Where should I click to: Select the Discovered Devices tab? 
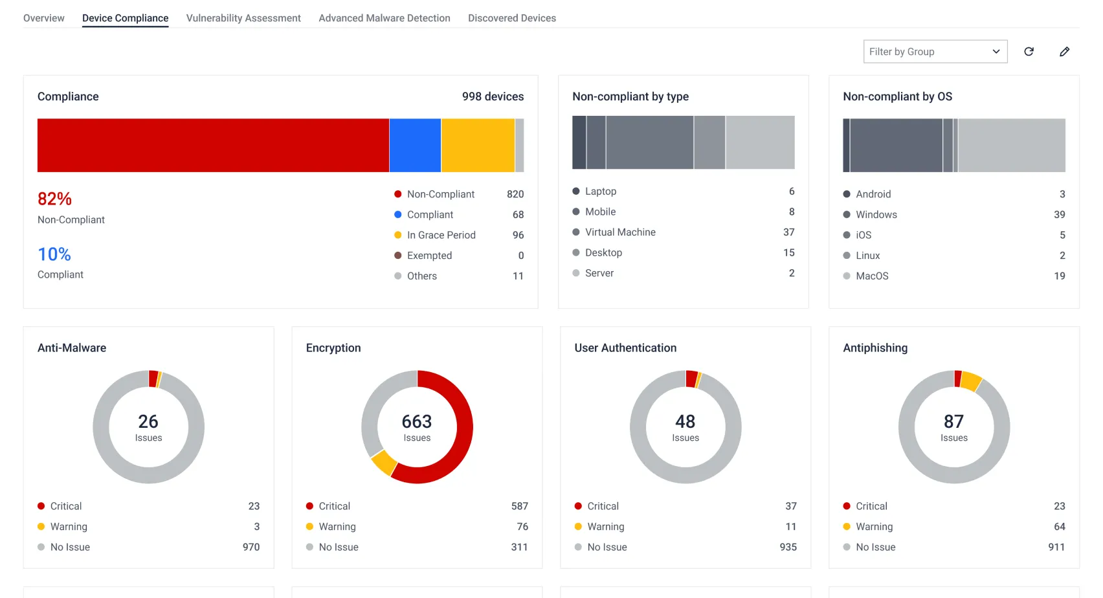(x=512, y=18)
